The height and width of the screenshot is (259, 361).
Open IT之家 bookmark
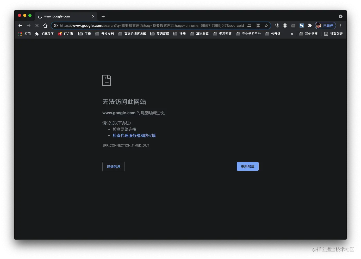66,34
